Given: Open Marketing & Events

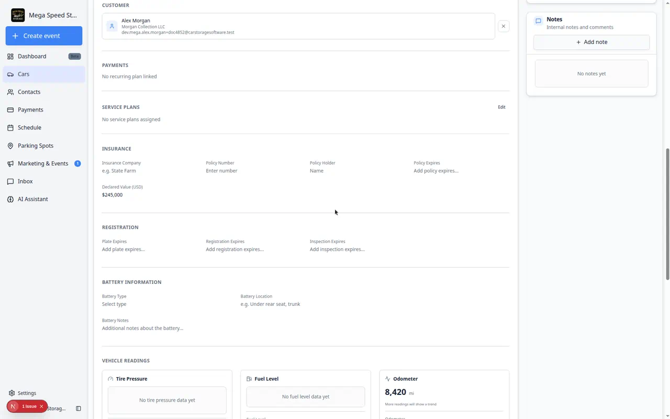Looking at the screenshot, I should coord(44,163).
